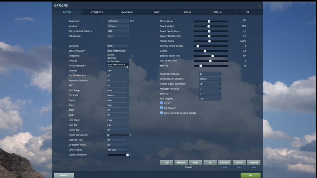Save settings under Custom2 preset
Viewport: 317px width, 178px height.
[239, 167]
